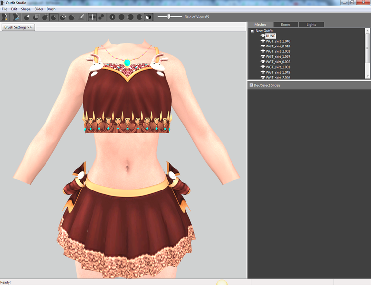Toggle X-Mirror brush option
The image size is (371, 285).
point(93,17)
